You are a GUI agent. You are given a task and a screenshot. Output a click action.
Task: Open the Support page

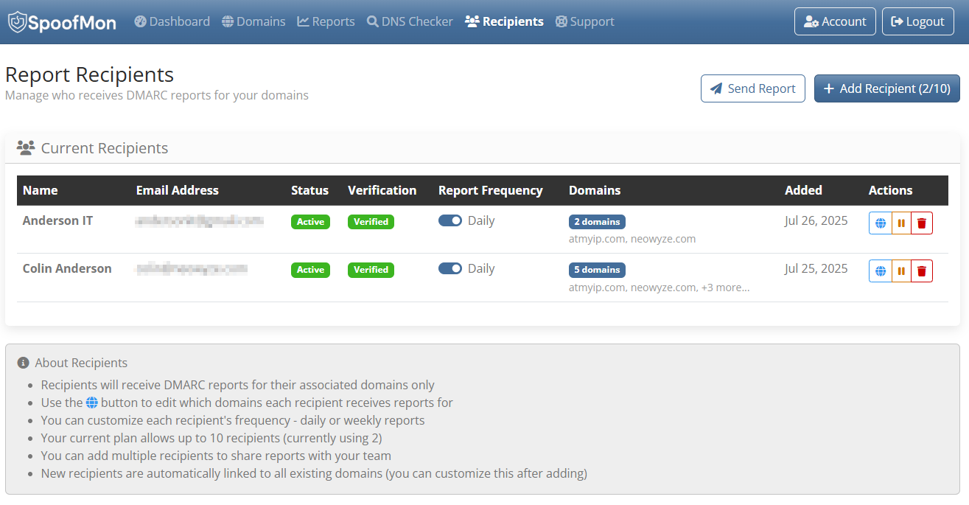point(585,21)
